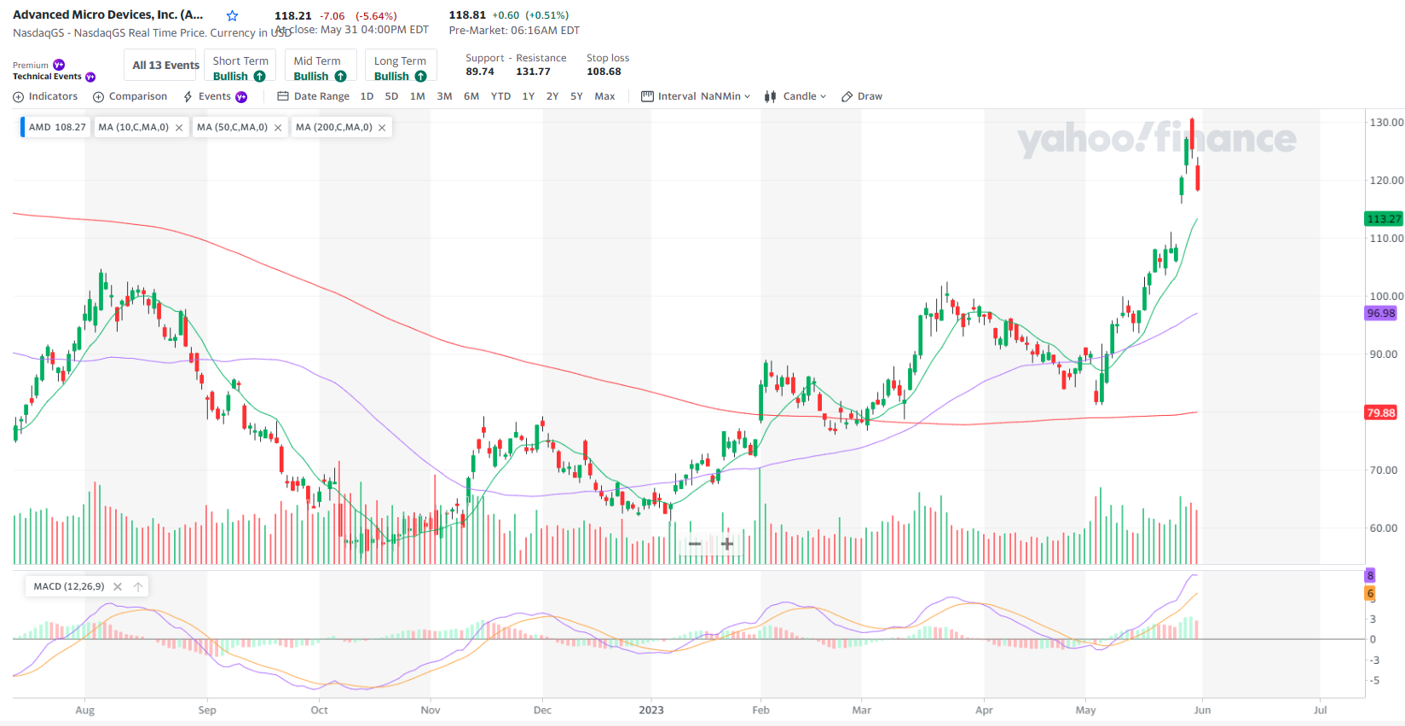
Task: Remove MA (50,C,MA,0) indicator
Action: (x=278, y=128)
